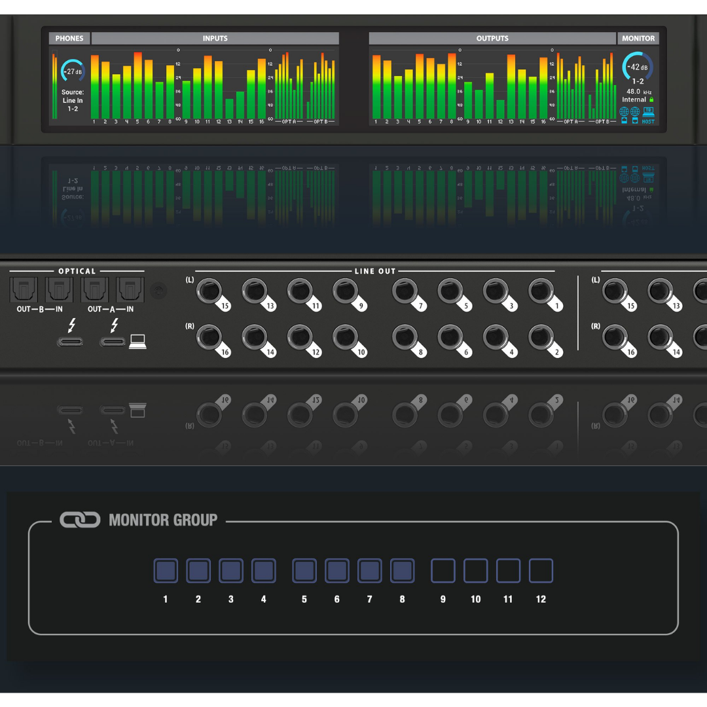The height and width of the screenshot is (707, 707).
Task: Click line out jack 3
Action: [496, 291]
